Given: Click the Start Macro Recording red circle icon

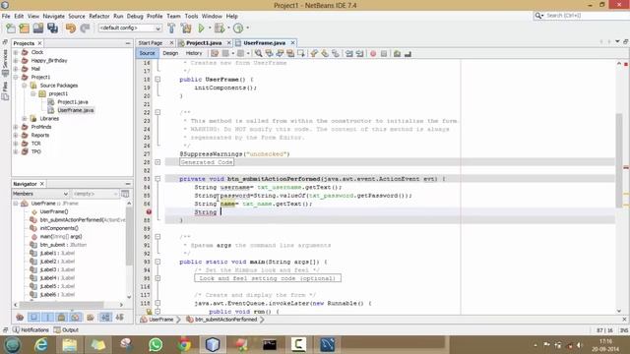Looking at the screenshot, I should coord(373,53).
